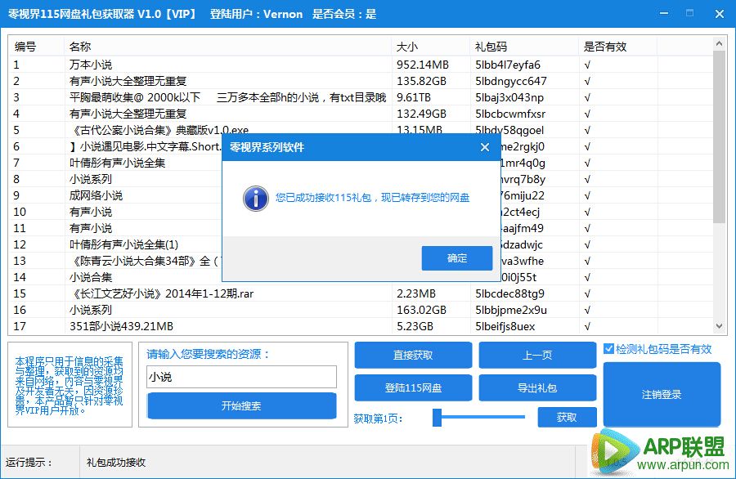Close the main application window
The width and height of the screenshot is (736, 479).
(x=719, y=14)
